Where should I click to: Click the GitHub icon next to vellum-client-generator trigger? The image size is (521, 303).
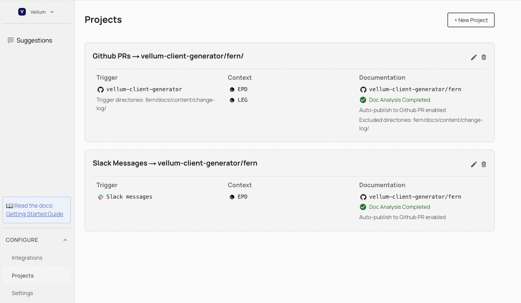pos(100,90)
